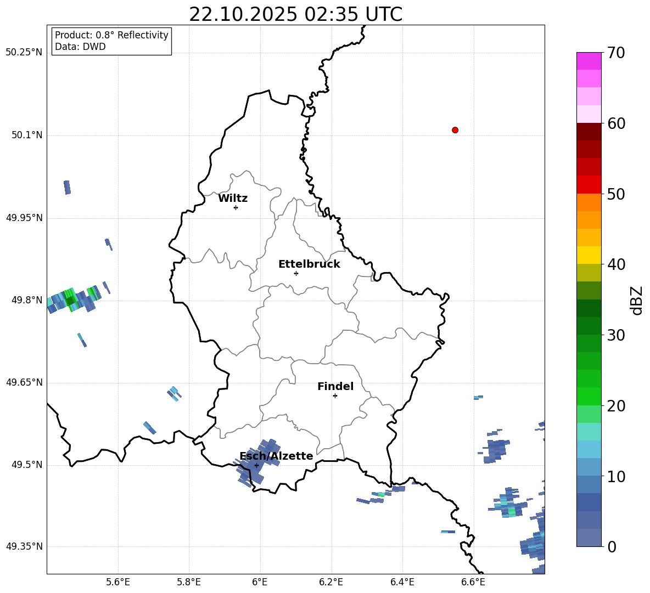This screenshot has width=650, height=593.
Task: Click the 6.4°E longitude label
Action: coord(402,582)
